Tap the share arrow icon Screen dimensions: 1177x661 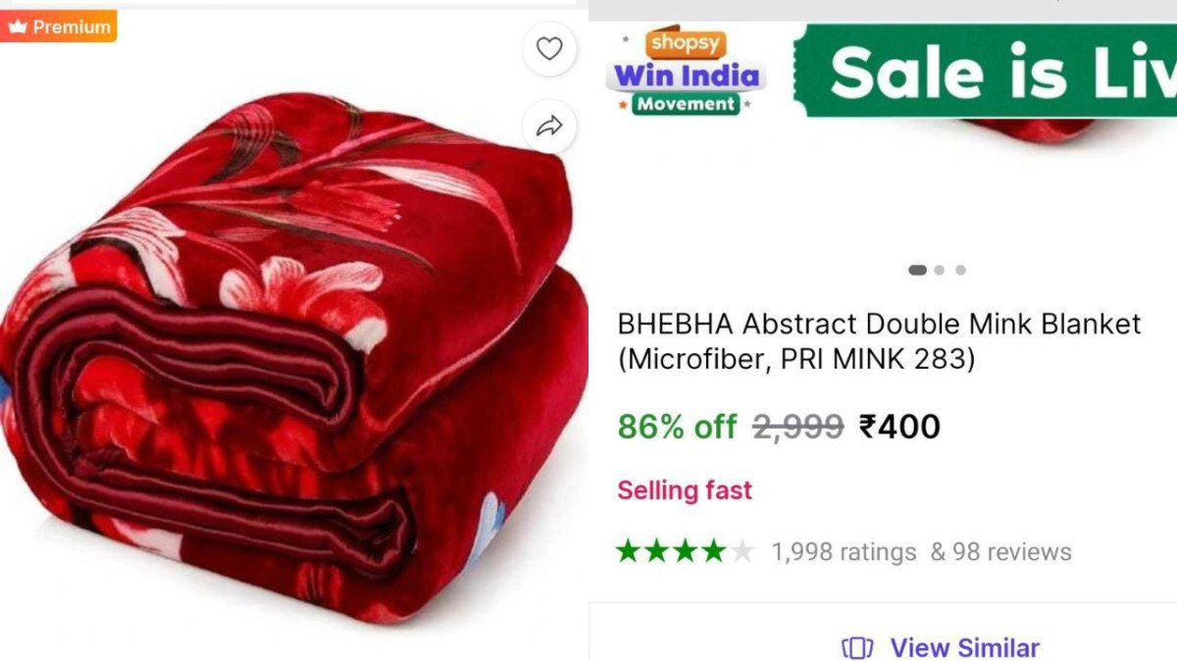[x=549, y=126]
